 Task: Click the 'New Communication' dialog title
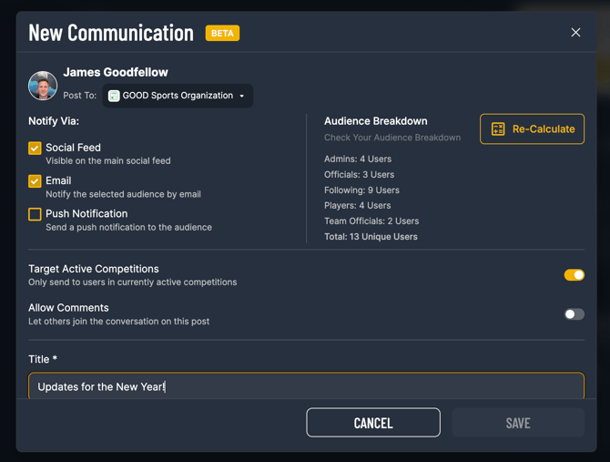(x=111, y=33)
